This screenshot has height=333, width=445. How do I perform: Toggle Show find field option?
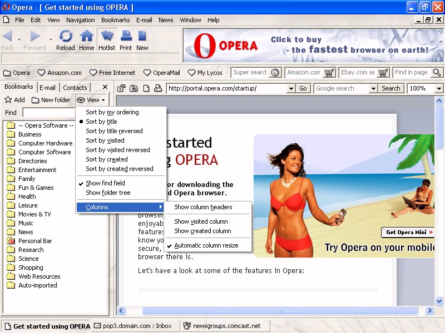point(121,183)
